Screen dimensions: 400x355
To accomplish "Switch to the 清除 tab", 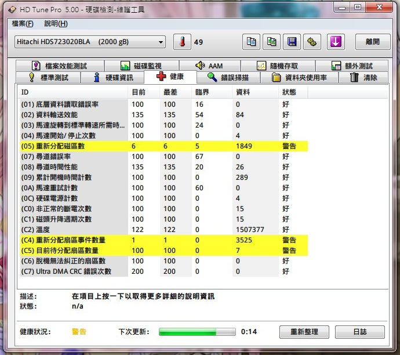I will (x=363, y=77).
